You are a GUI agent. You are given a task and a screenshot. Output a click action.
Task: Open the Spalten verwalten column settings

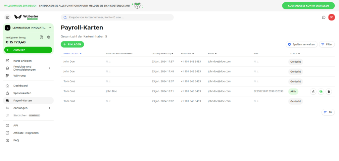[301, 44]
